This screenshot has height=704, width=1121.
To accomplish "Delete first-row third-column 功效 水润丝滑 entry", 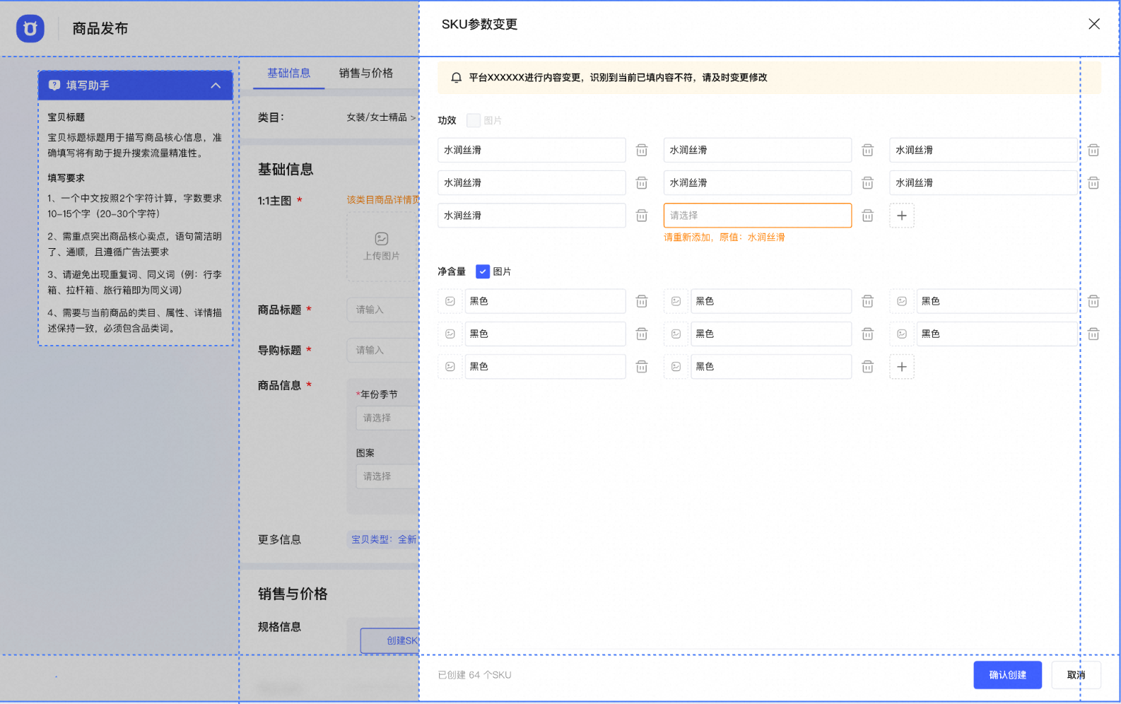I will 1093,150.
